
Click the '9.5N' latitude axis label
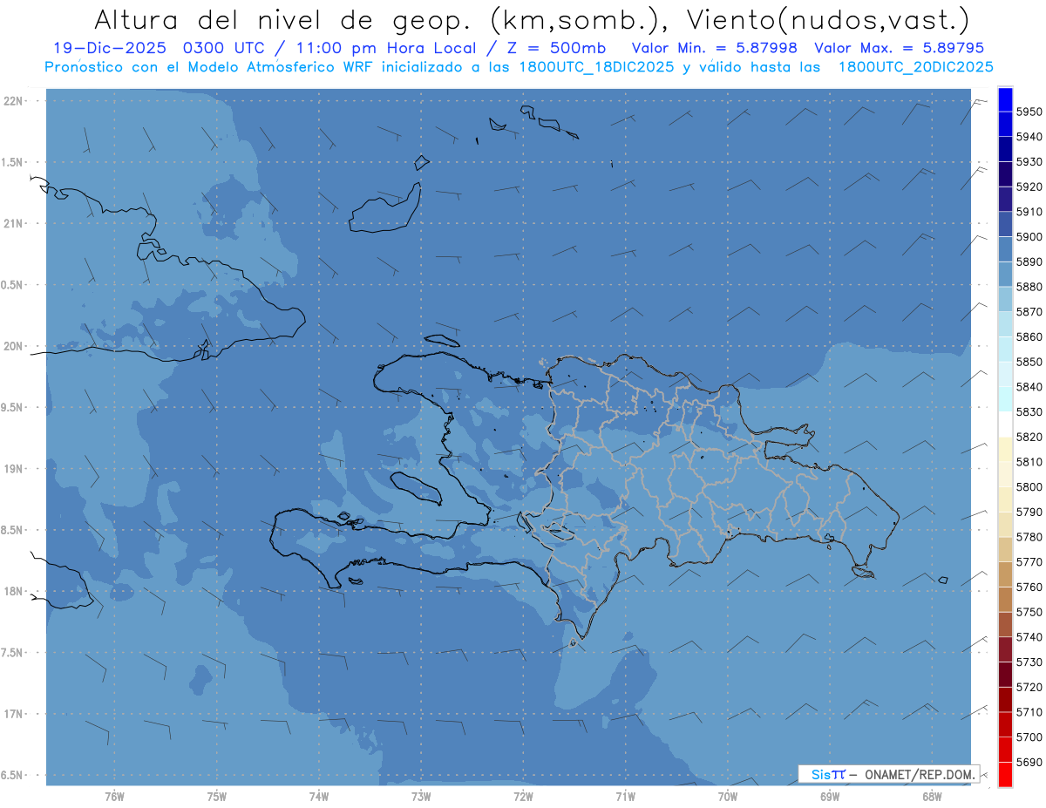tap(12, 407)
